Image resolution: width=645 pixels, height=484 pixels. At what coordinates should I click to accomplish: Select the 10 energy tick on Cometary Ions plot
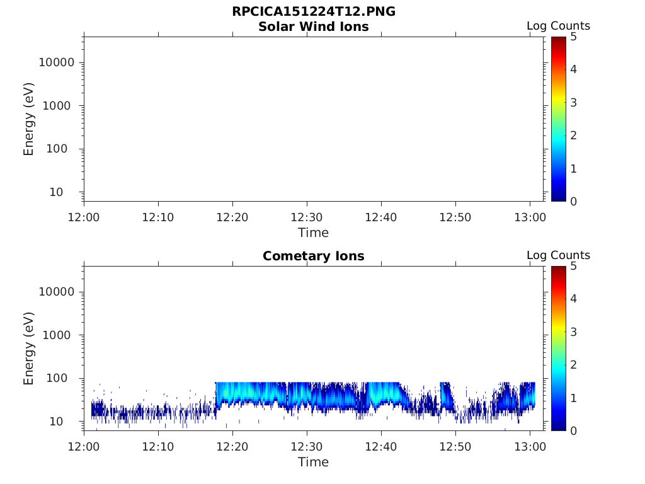pyautogui.click(x=56, y=422)
